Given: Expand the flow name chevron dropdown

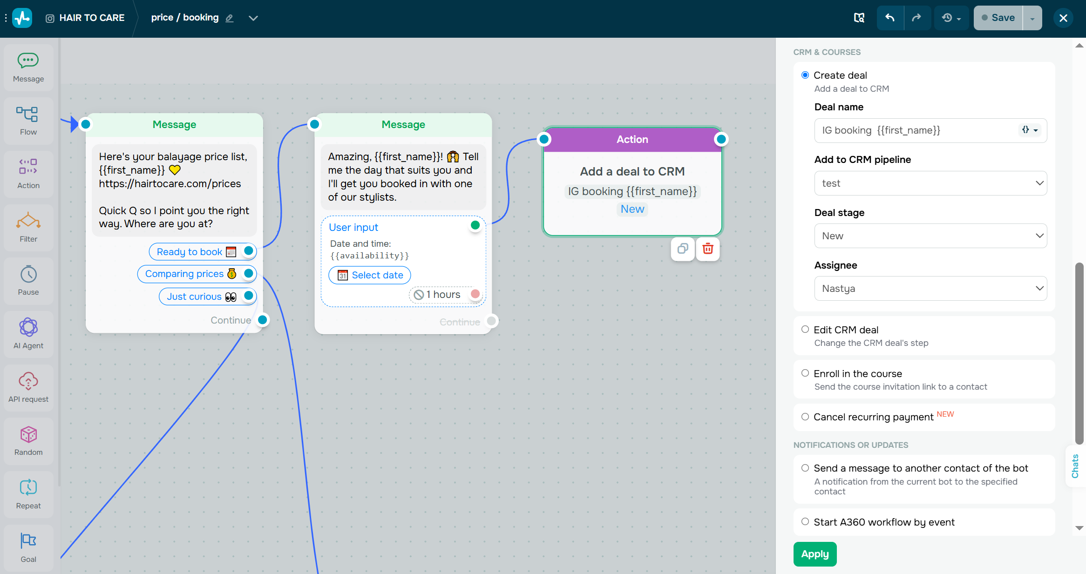Looking at the screenshot, I should [x=253, y=18].
